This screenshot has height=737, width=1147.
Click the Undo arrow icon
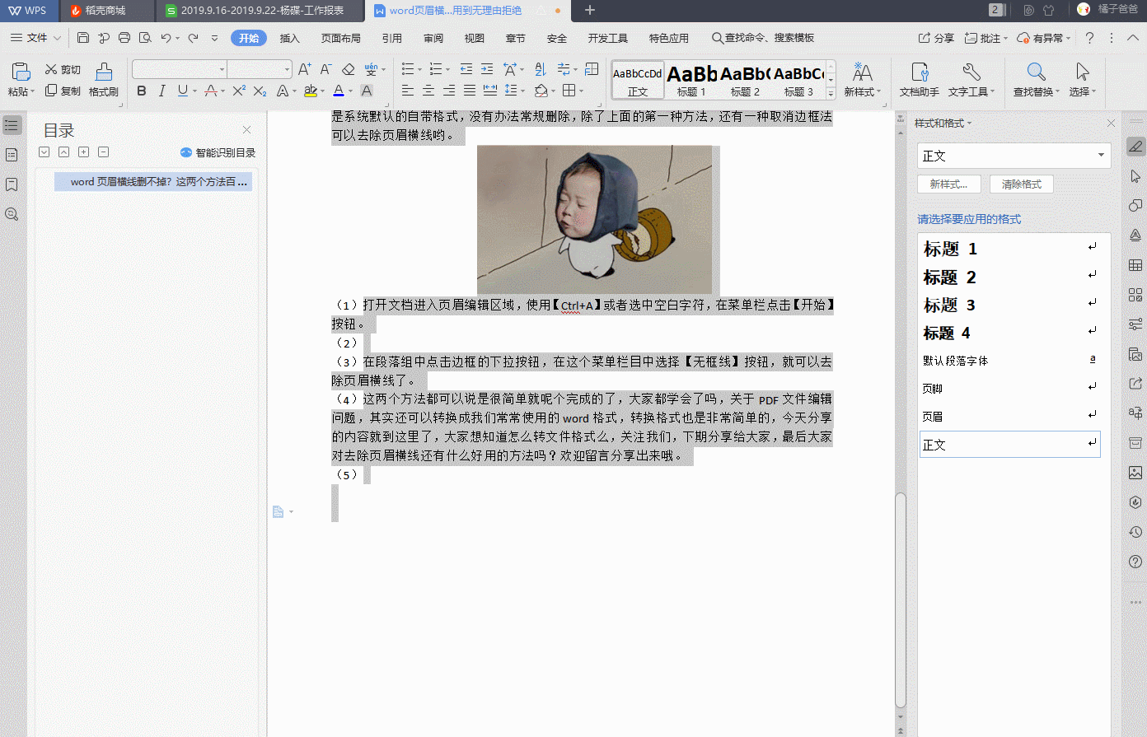166,38
